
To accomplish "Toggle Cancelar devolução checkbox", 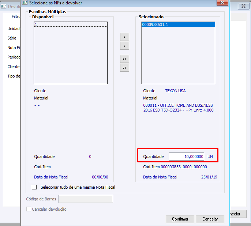I will [29, 209].
